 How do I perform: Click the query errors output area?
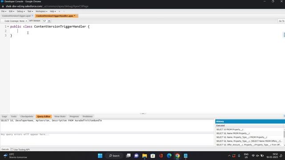point(107,139)
